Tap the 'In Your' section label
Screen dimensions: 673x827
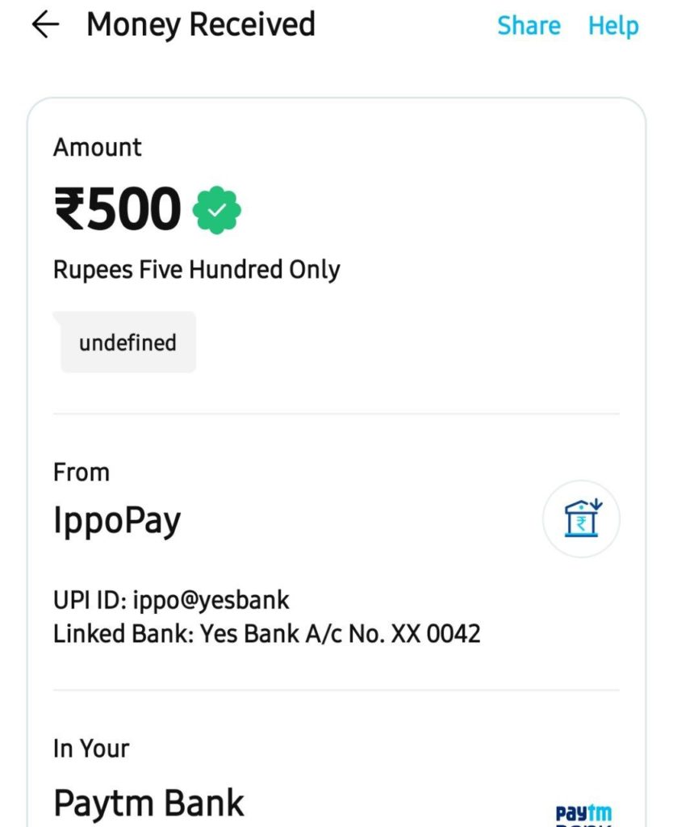[x=91, y=749]
